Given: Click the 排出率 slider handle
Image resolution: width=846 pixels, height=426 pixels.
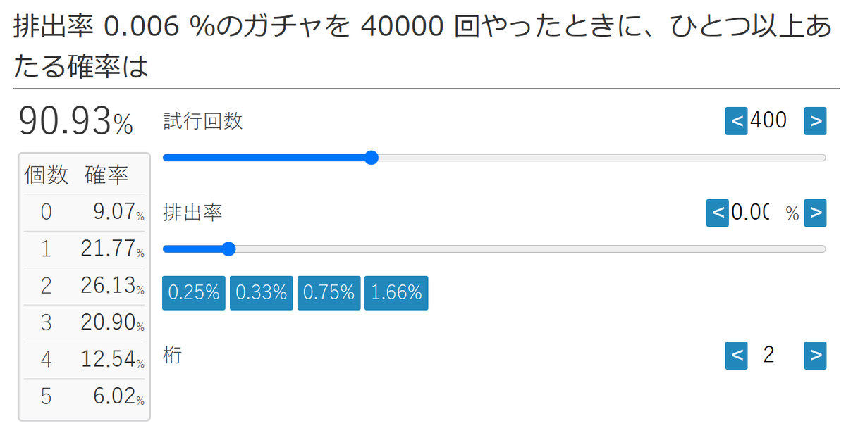Looking at the screenshot, I should click(228, 249).
